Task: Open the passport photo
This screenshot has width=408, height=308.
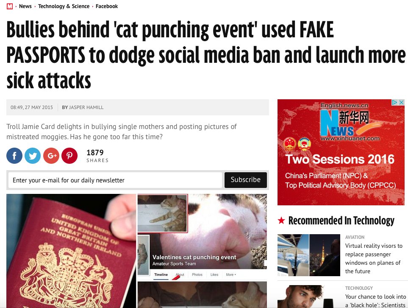Action: point(71,251)
